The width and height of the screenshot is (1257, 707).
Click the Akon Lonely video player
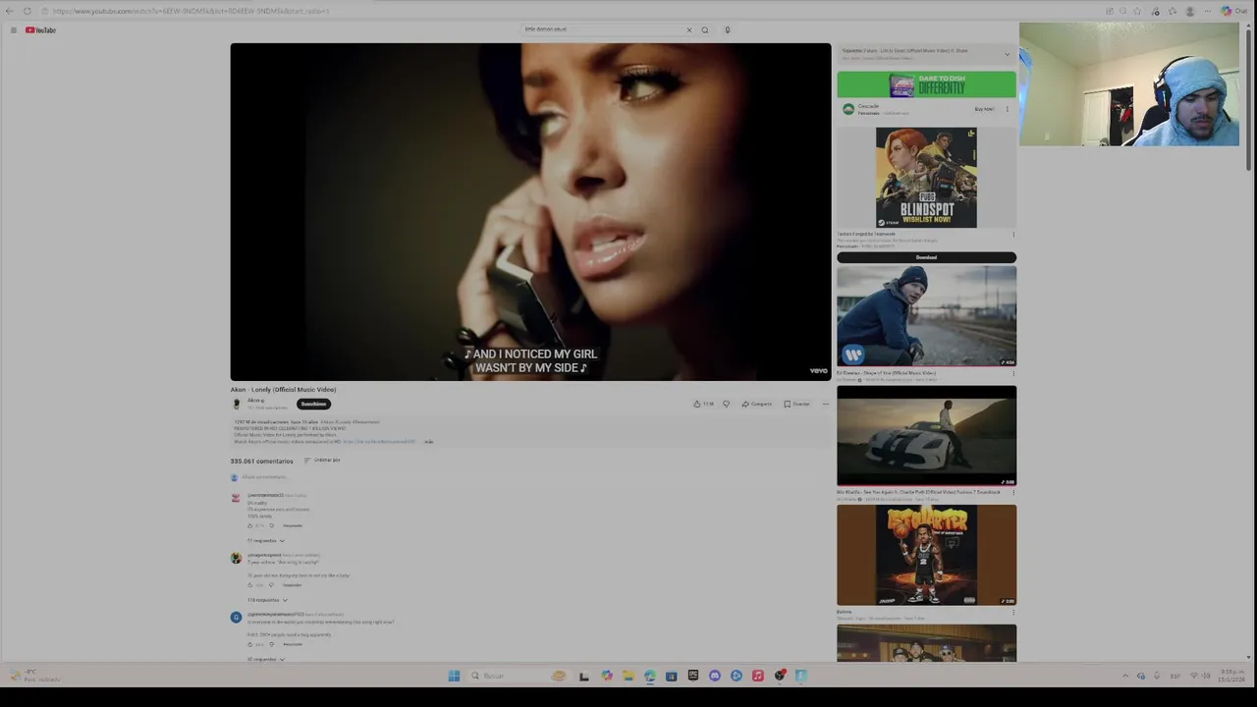530,211
